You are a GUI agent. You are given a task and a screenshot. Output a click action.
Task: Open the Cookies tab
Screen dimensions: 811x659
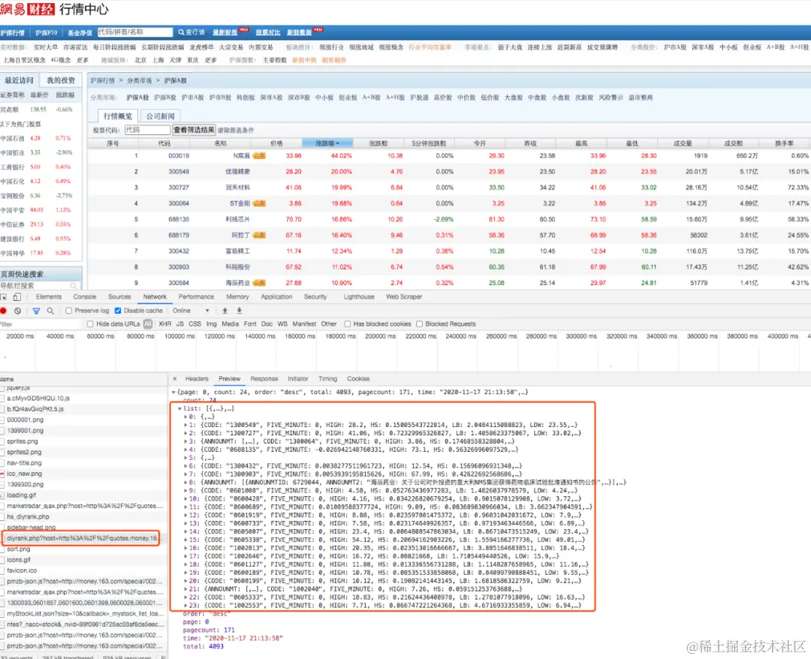point(358,379)
